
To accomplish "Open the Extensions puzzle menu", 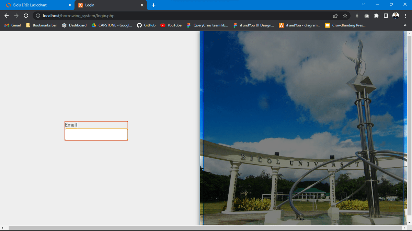I will (376, 16).
